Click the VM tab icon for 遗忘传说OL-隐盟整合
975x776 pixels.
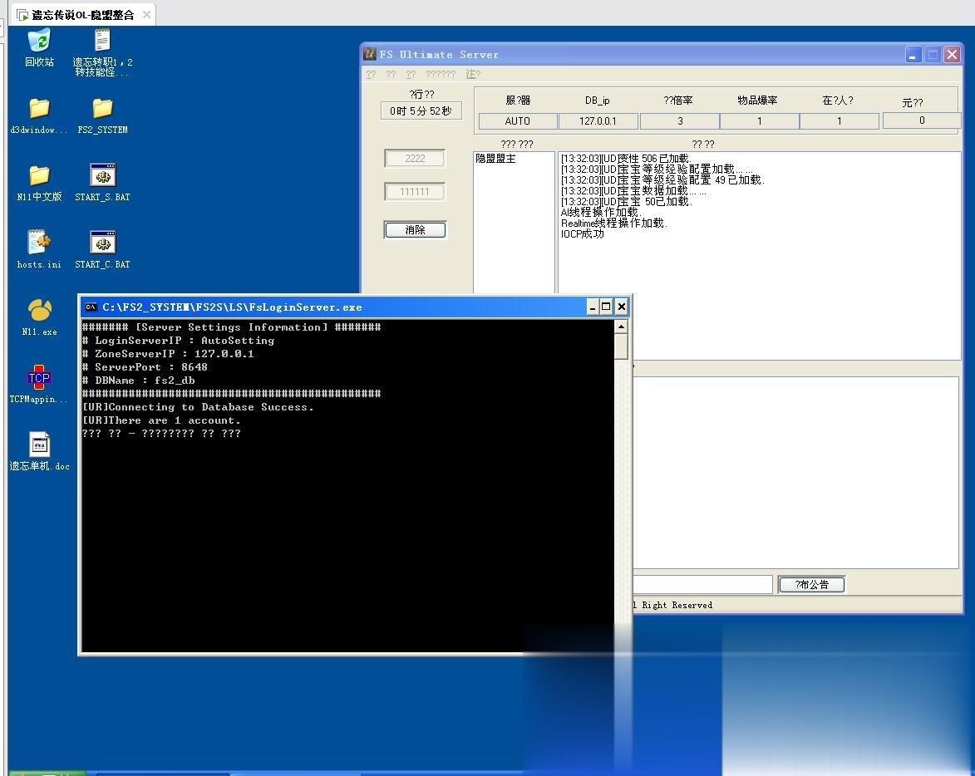pos(23,15)
